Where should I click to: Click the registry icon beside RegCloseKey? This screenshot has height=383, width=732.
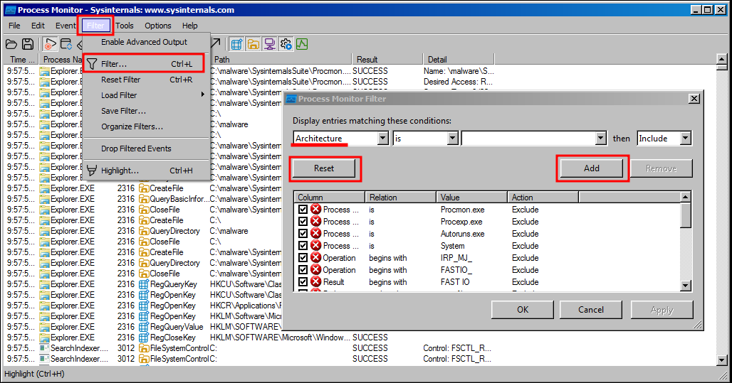pyautogui.click(x=144, y=338)
